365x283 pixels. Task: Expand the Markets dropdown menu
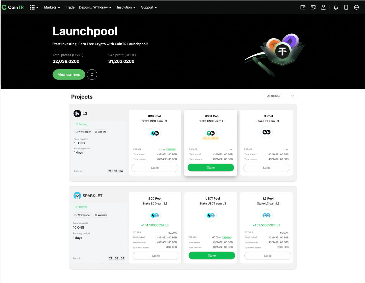point(52,7)
